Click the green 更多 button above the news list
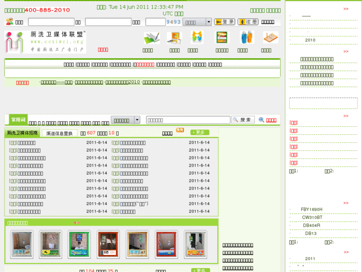Screen dimensions: 362x272 click(200, 132)
